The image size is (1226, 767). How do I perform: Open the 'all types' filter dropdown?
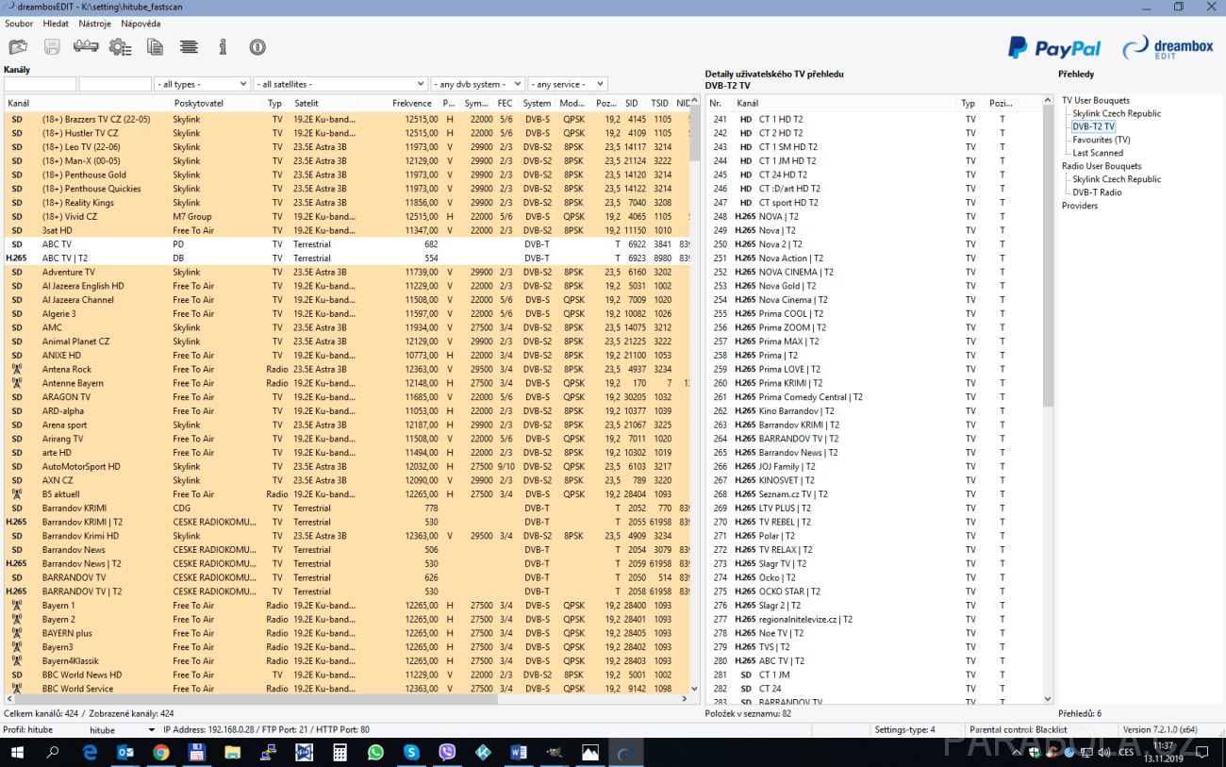click(203, 84)
